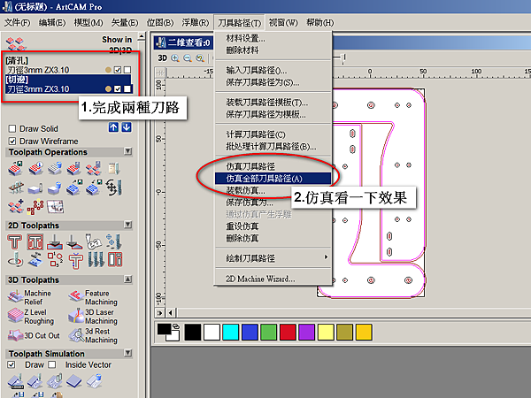This screenshot has height=398, width=531.
Task: Choose 2D Machine Wizard... entry
Action: (273, 279)
